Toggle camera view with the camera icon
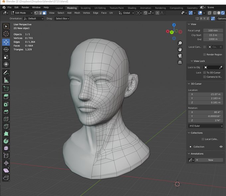Image resolution: width=226 pixels, height=196 pixels. [x=180, y=56]
